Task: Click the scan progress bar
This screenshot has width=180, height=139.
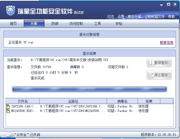Action: 90,89
